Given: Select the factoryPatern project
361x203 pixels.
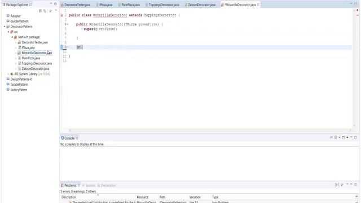Looking at the screenshot, I should 19,90.
